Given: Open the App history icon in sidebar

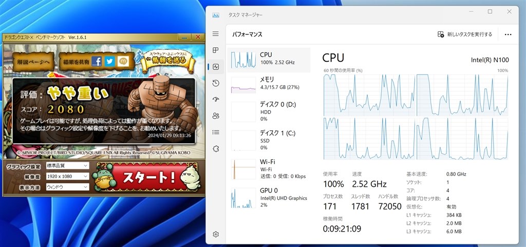Looking at the screenshot, I should click(216, 83).
